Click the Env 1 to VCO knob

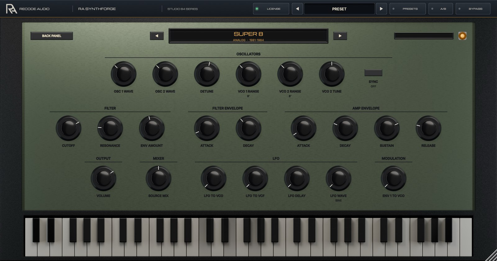click(x=394, y=178)
